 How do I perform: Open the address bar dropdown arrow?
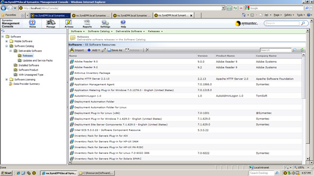click(223, 8)
